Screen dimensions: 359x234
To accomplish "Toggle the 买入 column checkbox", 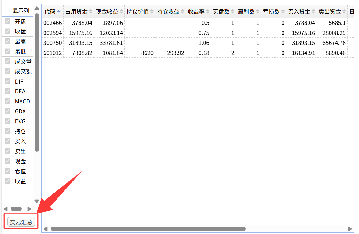I will pyautogui.click(x=7, y=141).
